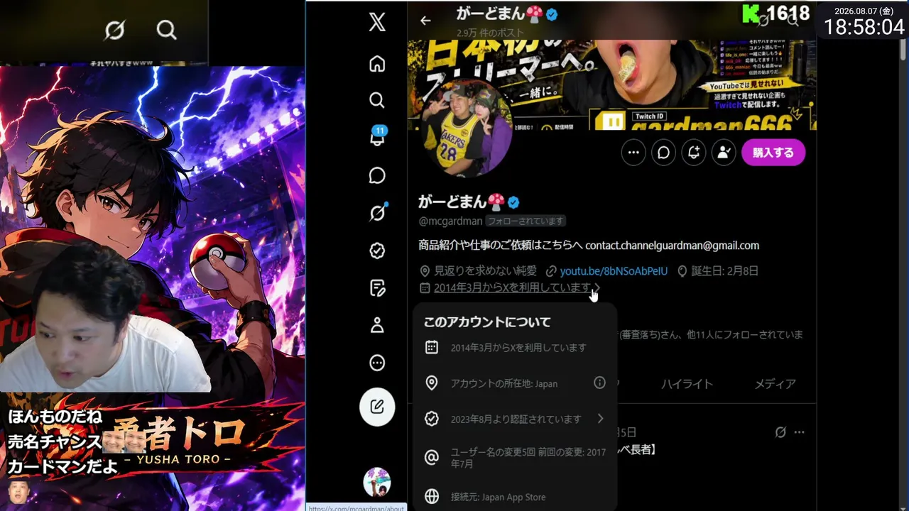The image size is (909, 511).
Task: Open Explore search in the X sidebar
Action: coord(377,100)
